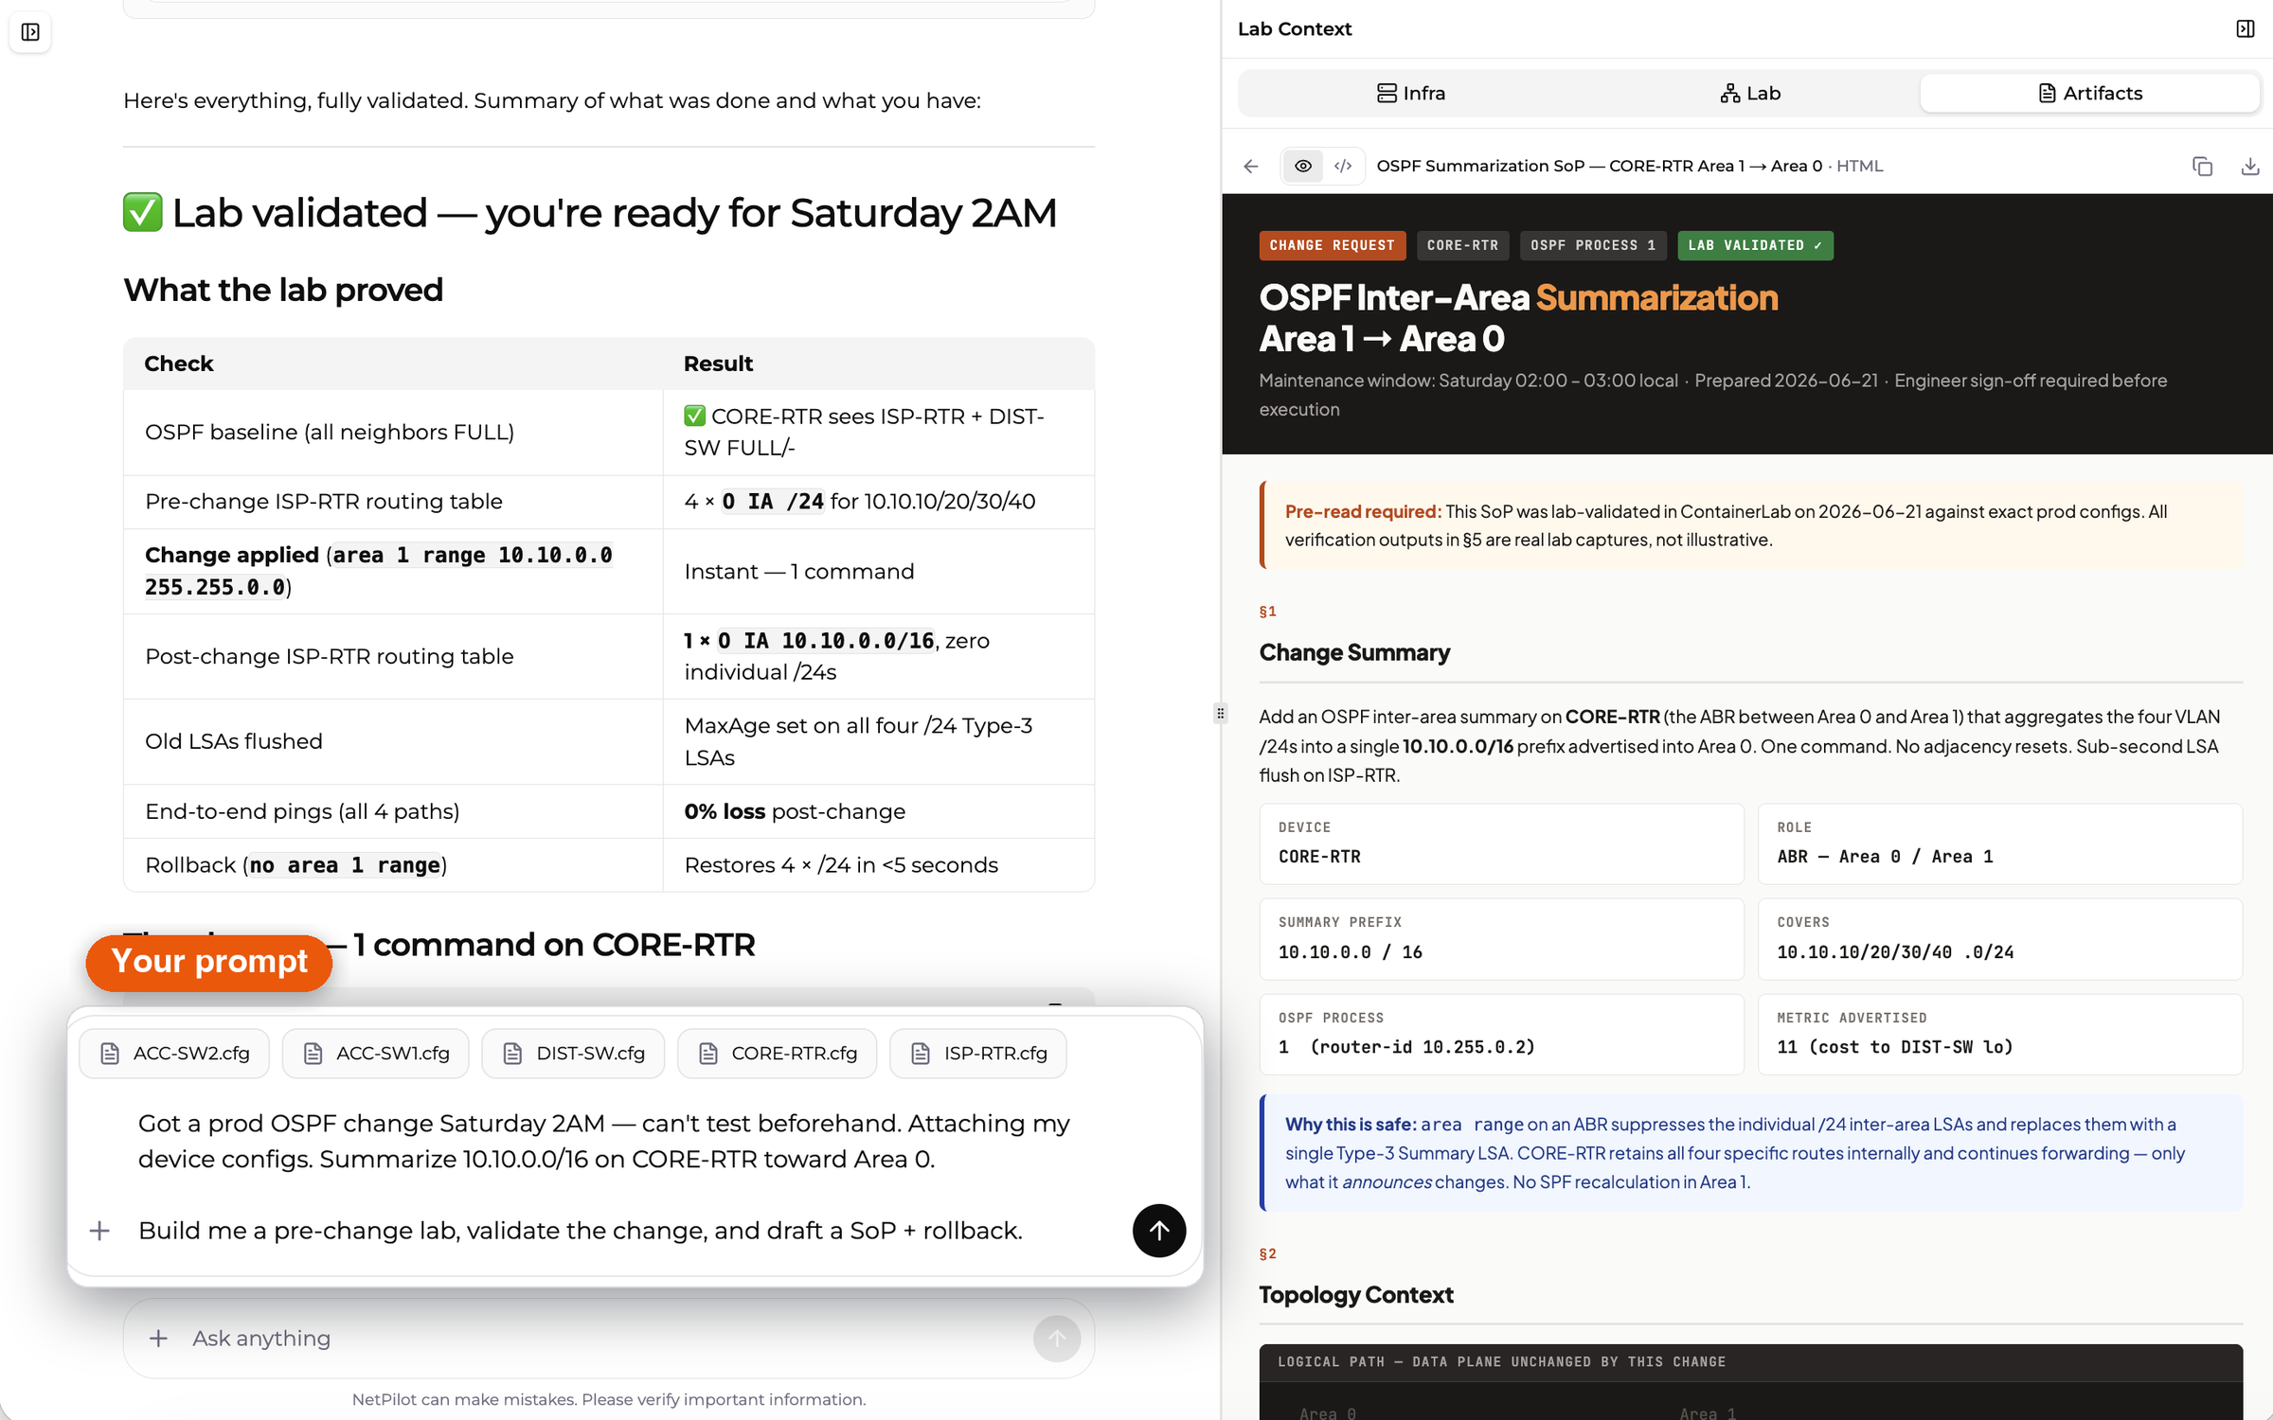2273x1420 pixels.
Task: Open plus menu beside Ask anything
Action: click(x=158, y=1338)
